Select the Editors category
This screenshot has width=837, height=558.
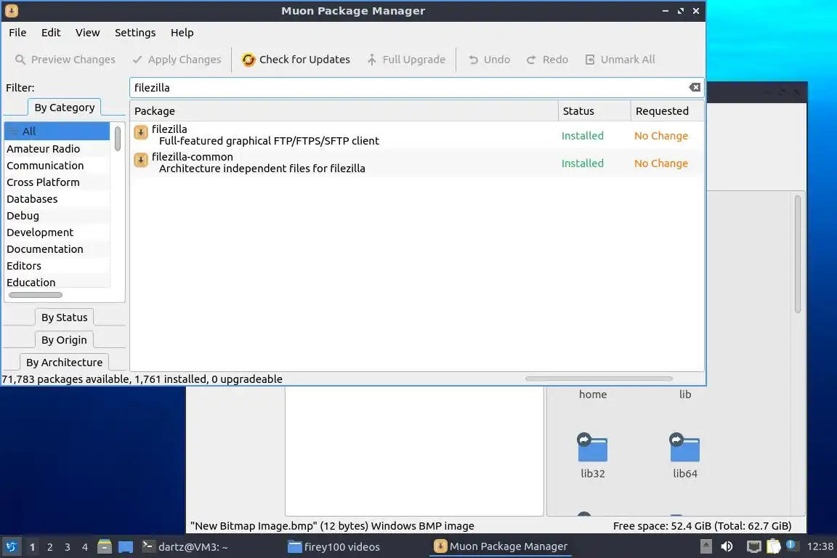coord(57,265)
